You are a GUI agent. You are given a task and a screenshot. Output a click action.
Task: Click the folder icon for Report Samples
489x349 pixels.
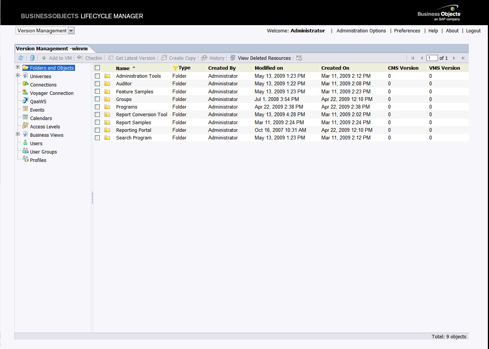click(x=107, y=122)
